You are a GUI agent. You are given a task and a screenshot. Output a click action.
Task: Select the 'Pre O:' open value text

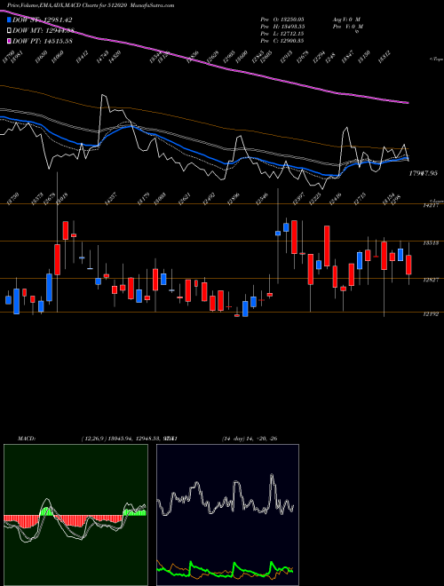[281, 19]
